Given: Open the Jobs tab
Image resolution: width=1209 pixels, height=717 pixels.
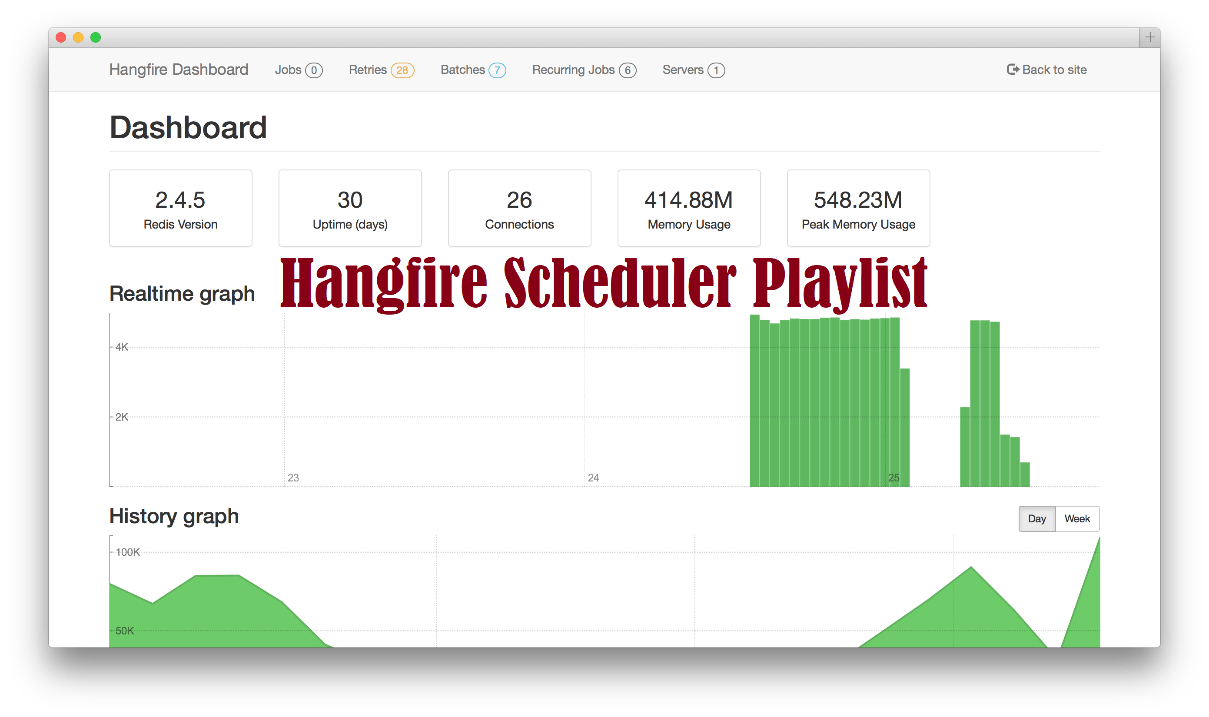Looking at the screenshot, I should 298,70.
